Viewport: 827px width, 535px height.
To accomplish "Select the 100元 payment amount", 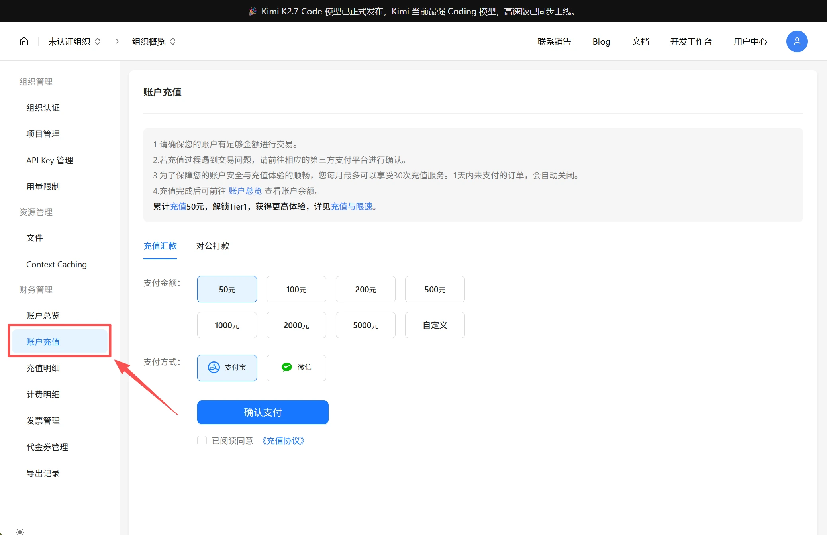I will coord(296,289).
